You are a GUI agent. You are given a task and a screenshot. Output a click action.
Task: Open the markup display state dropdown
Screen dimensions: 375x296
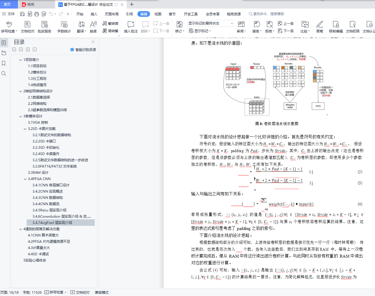click(x=211, y=23)
